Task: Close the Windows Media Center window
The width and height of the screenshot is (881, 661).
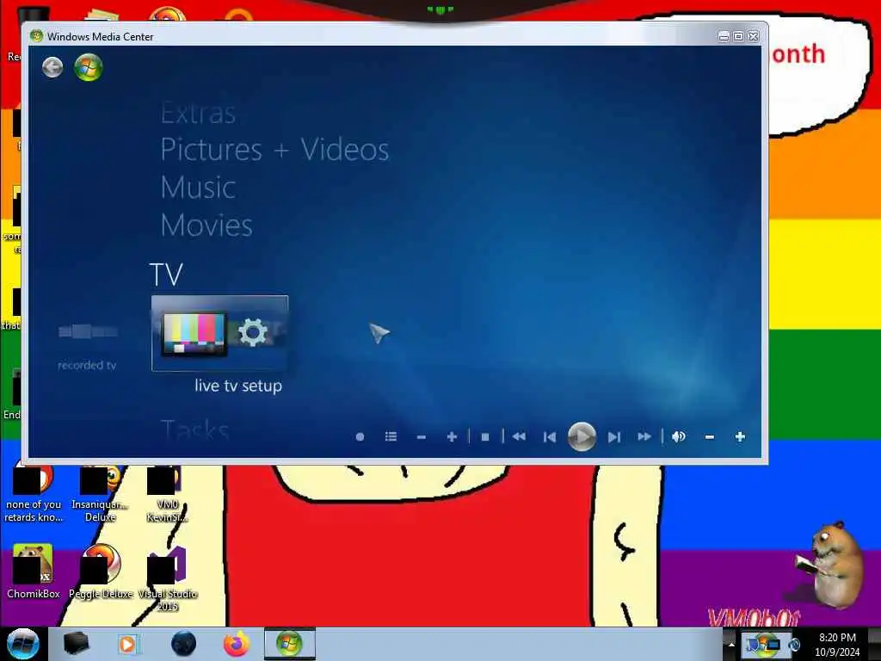Action: (754, 36)
